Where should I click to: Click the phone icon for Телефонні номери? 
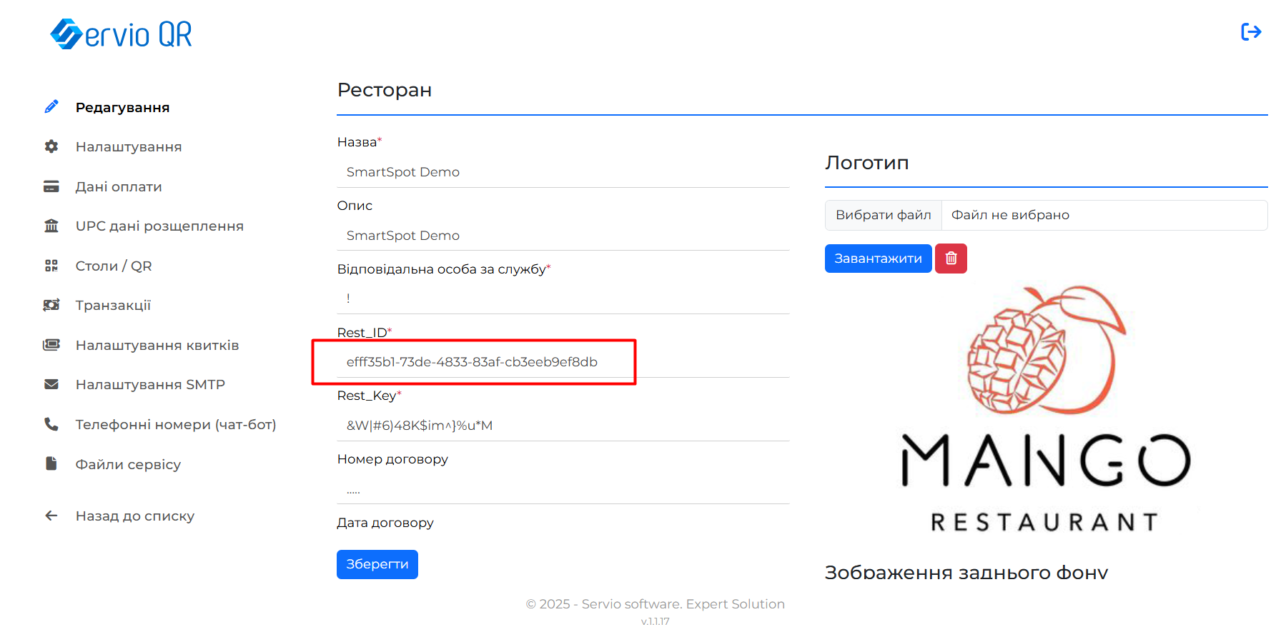click(x=51, y=424)
